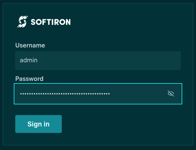The height and width of the screenshot is (150, 196).
Task: Focus the Username input field
Action: pyautogui.click(x=98, y=60)
